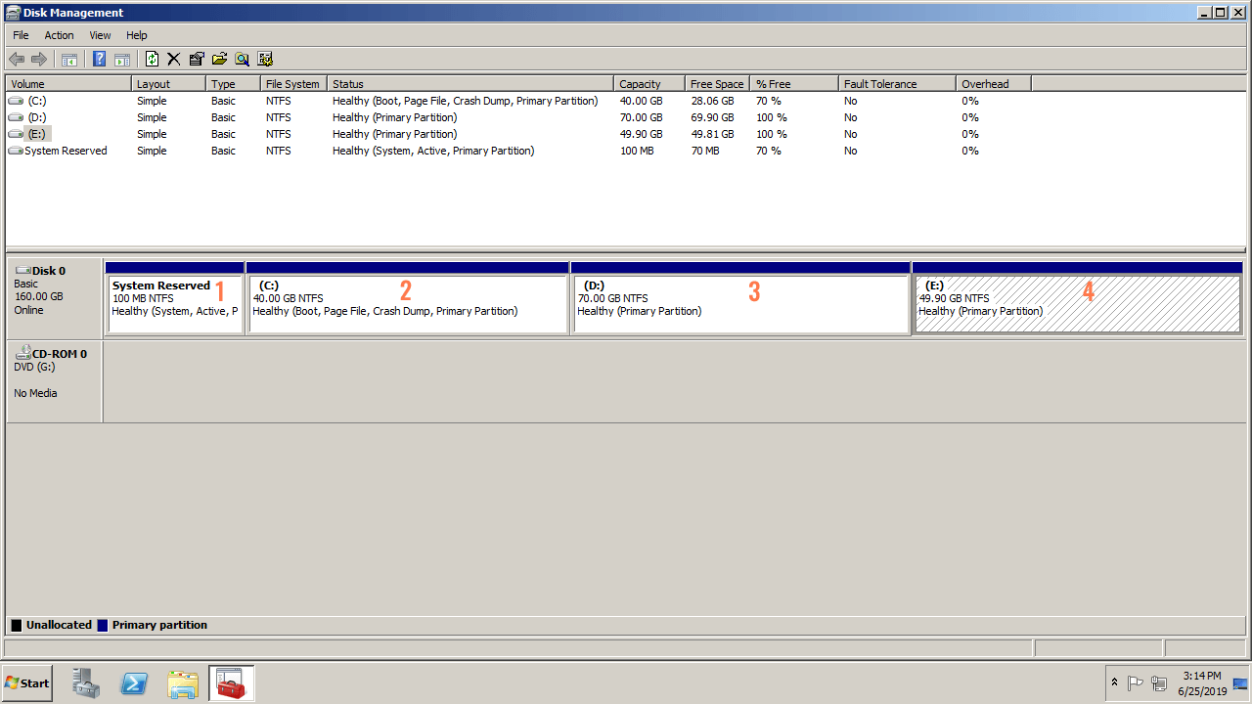
Task: Select the (C:) 40.00 GB partition block
Action: coord(407,304)
